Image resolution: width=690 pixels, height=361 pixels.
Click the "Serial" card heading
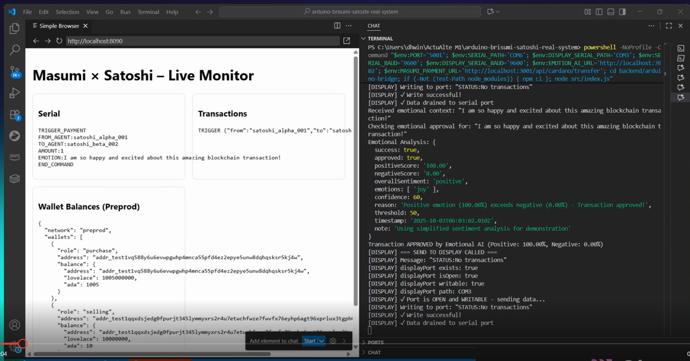(49, 114)
